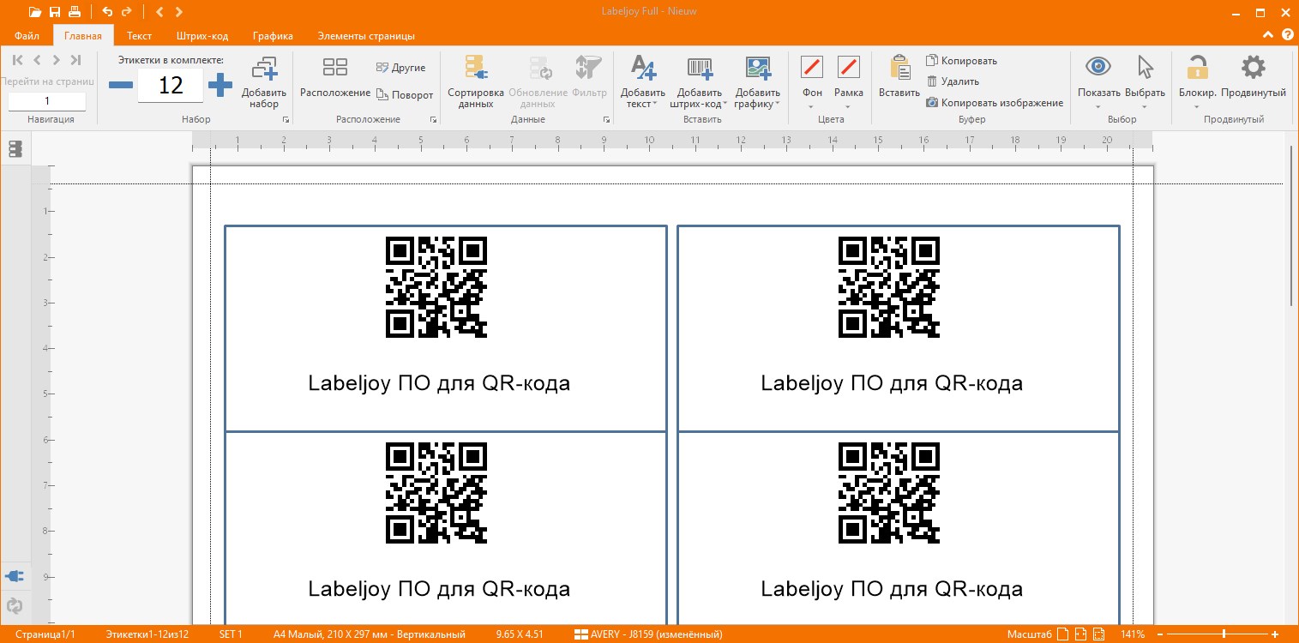The width and height of the screenshot is (1299, 643).
Task: Print using the printer icon in title bar
Action: pos(75,12)
